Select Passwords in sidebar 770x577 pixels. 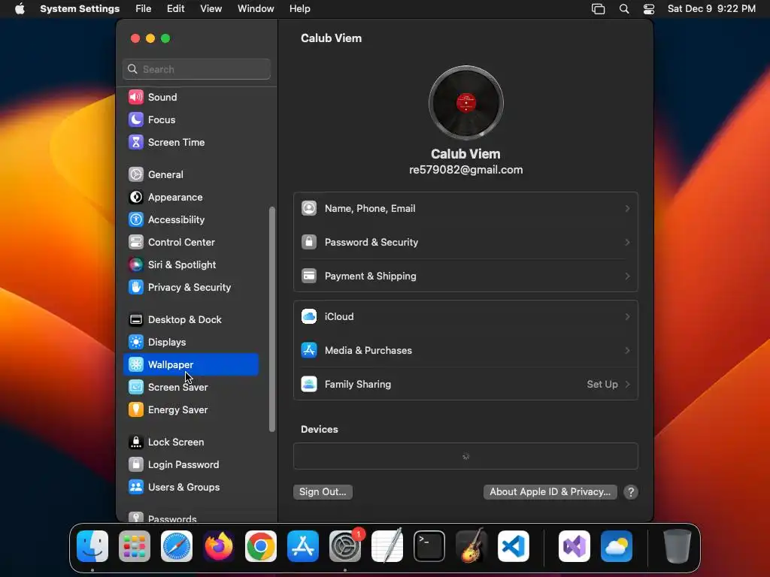click(190, 518)
